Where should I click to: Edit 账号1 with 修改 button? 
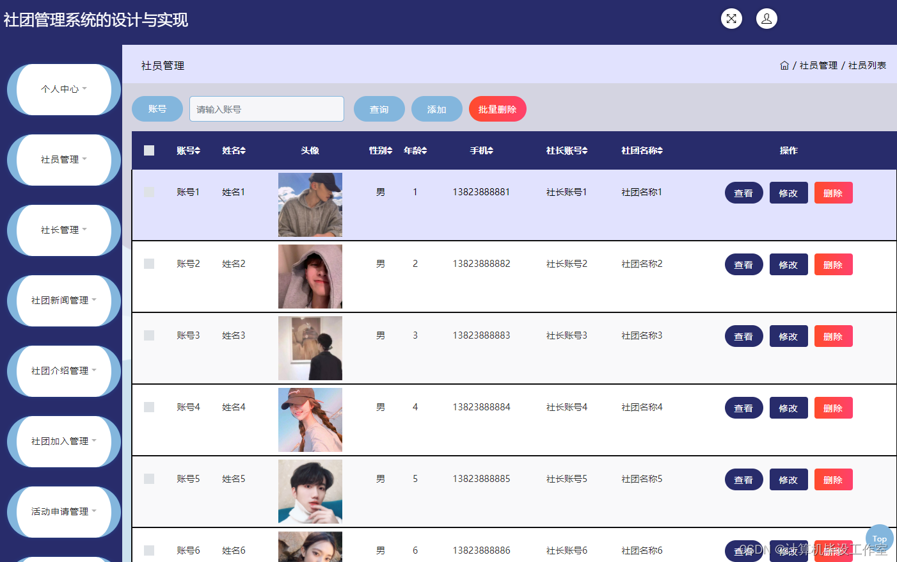(x=789, y=193)
